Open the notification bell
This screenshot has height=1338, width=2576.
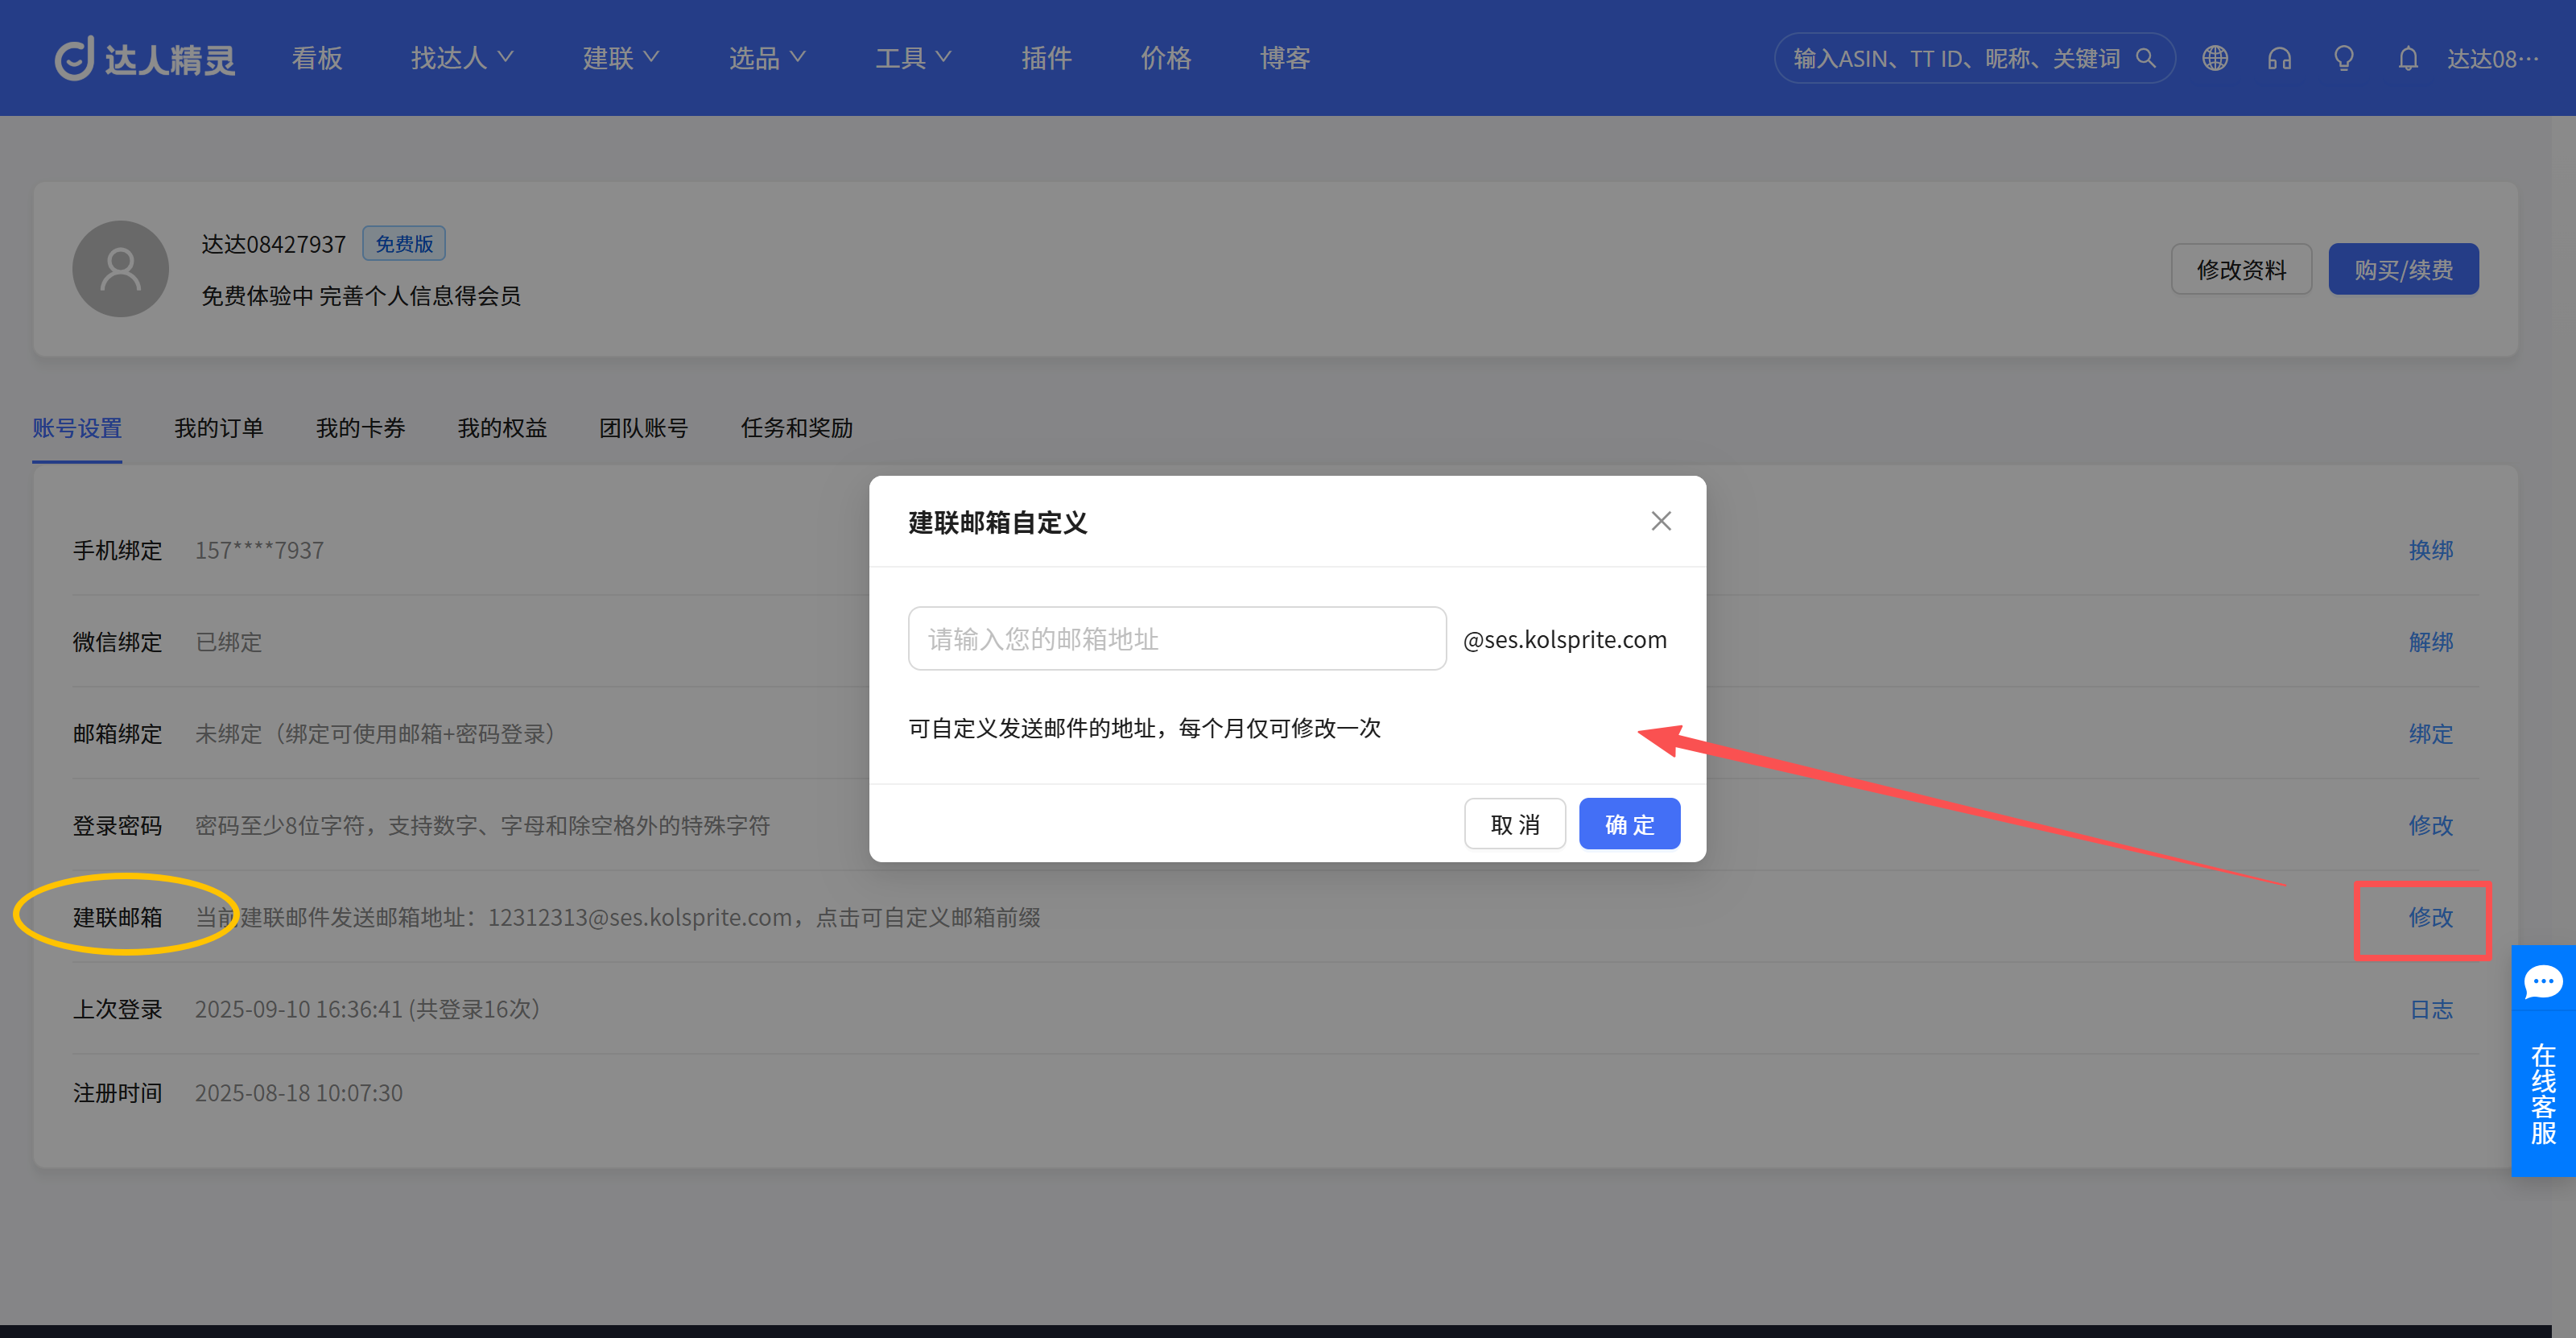click(x=2408, y=58)
